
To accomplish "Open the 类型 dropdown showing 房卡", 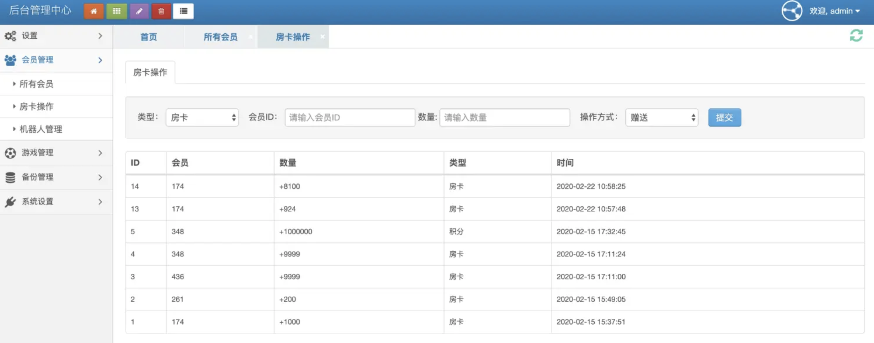I will 202,118.
